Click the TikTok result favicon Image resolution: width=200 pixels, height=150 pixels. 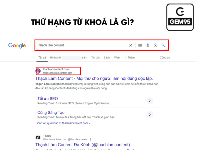38,137
